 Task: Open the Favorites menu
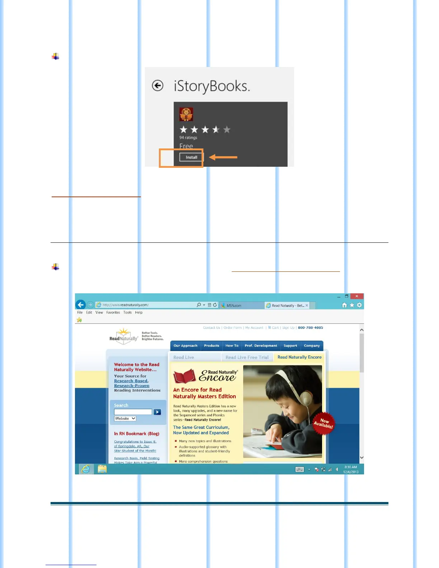coord(113,312)
